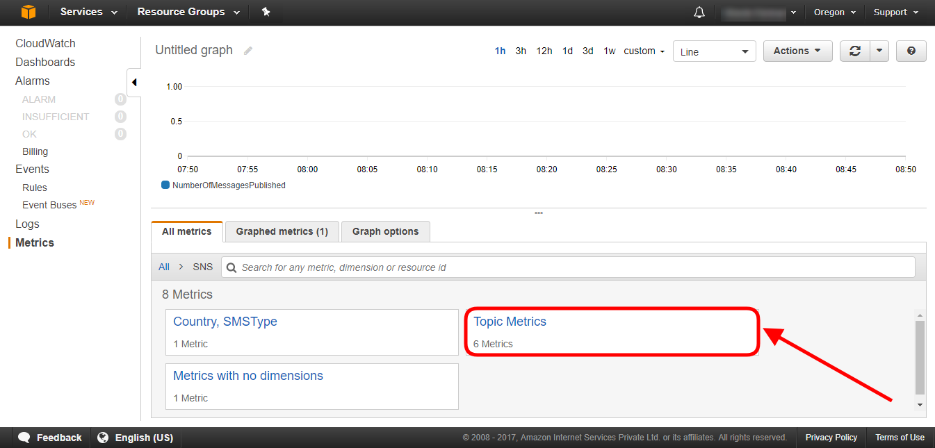Open the blurred account name menu
The image size is (935, 448).
tap(760, 13)
